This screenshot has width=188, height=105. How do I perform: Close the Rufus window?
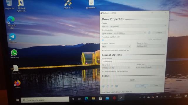166,13
